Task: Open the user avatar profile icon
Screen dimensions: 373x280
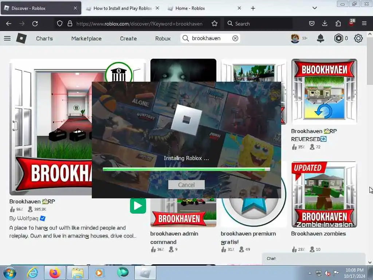Action: click(x=295, y=38)
